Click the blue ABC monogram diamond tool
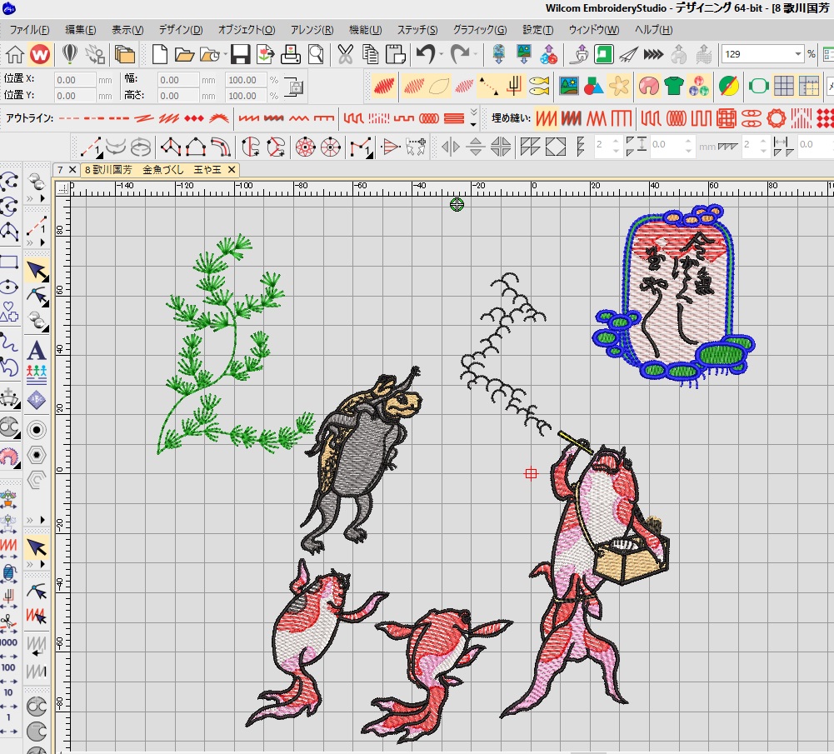This screenshot has width=834, height=754. 36,399
